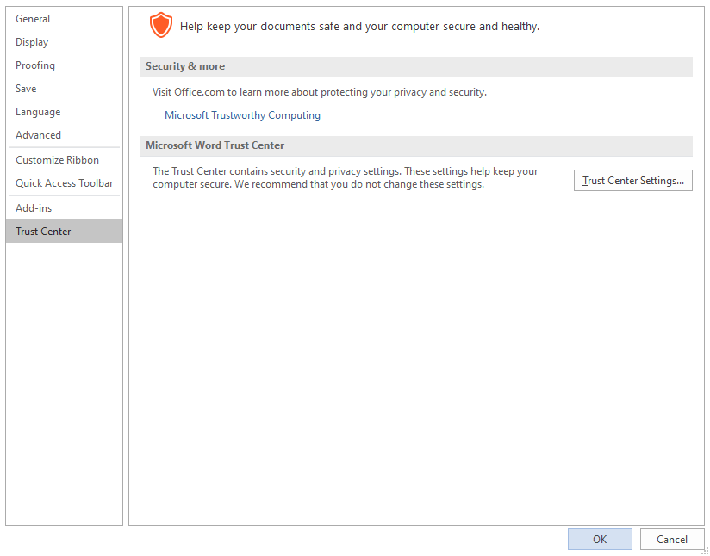
Task: Click the 'Help keep your documents safe' heading
Action: click(x=359, y=27)
